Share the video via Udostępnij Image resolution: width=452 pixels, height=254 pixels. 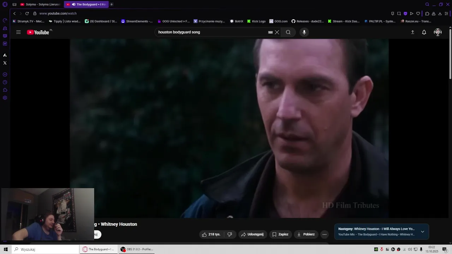pyautogui.click(x=252, y=234)
